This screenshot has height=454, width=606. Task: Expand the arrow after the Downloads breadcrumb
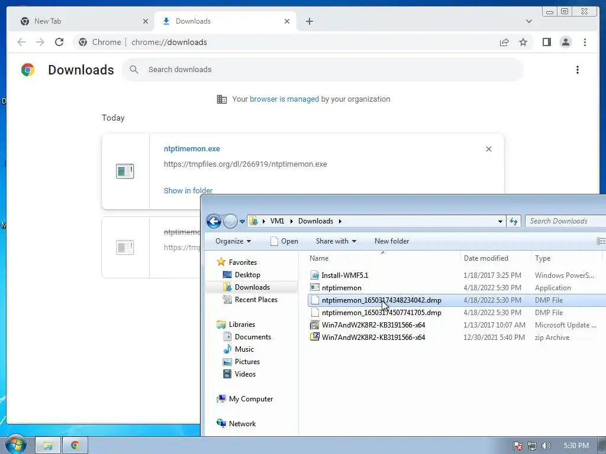coord(340,221)
